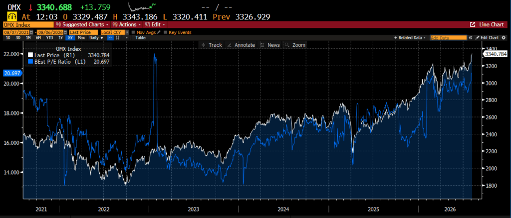Image resolution: width=511 pixels, height=218 pixels.
Task: Open the chart type extra options arrow
Action: [127, 38]
